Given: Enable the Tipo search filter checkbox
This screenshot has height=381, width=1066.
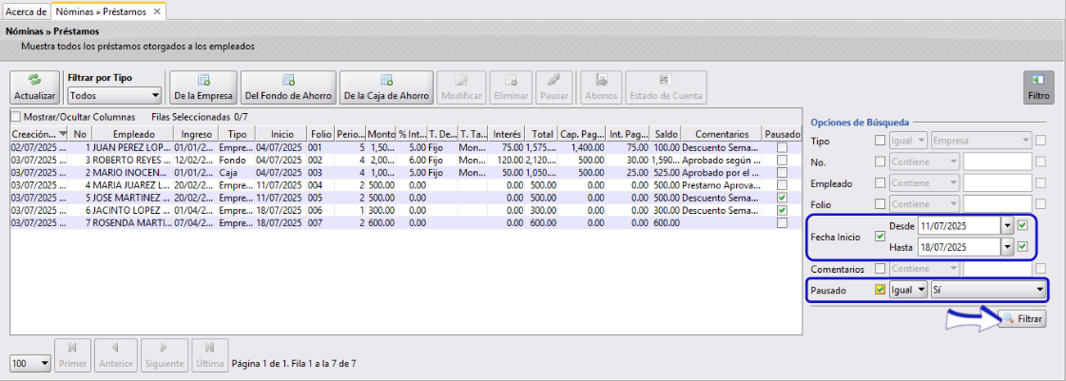Looking at the screenshot, I should pyautogui.click(x=881, y=141).
